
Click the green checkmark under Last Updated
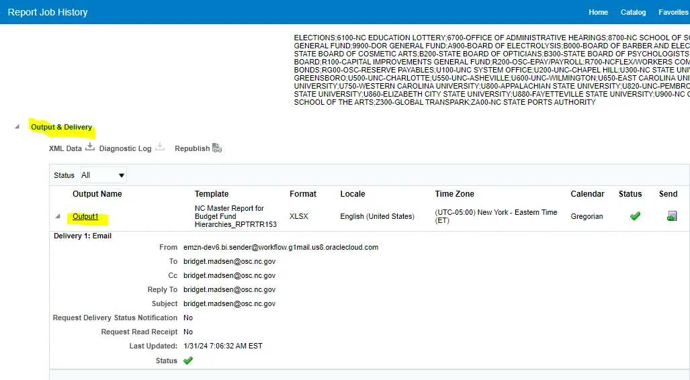pos(188,361)
